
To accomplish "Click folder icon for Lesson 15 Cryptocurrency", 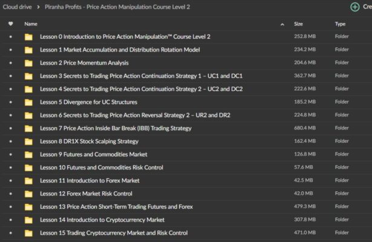I will pos(28,233).
